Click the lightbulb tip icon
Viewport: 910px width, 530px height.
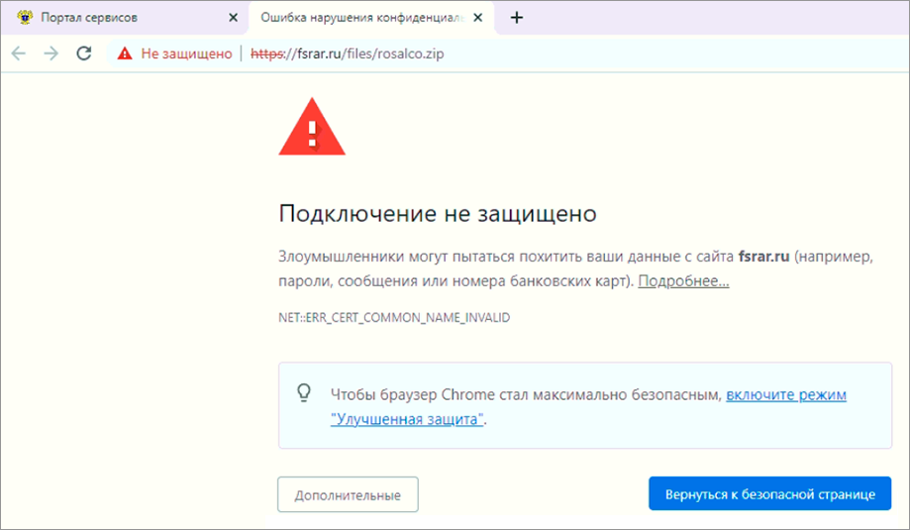coord(304,393)
